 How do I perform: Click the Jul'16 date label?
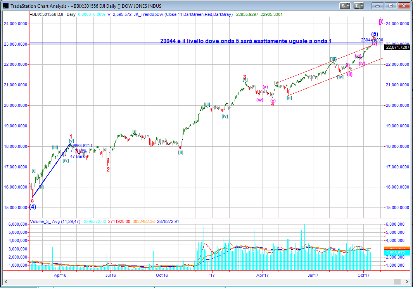click(x=111, y=275)
